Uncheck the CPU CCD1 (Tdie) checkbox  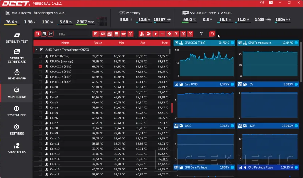click(x=40, y=66)
